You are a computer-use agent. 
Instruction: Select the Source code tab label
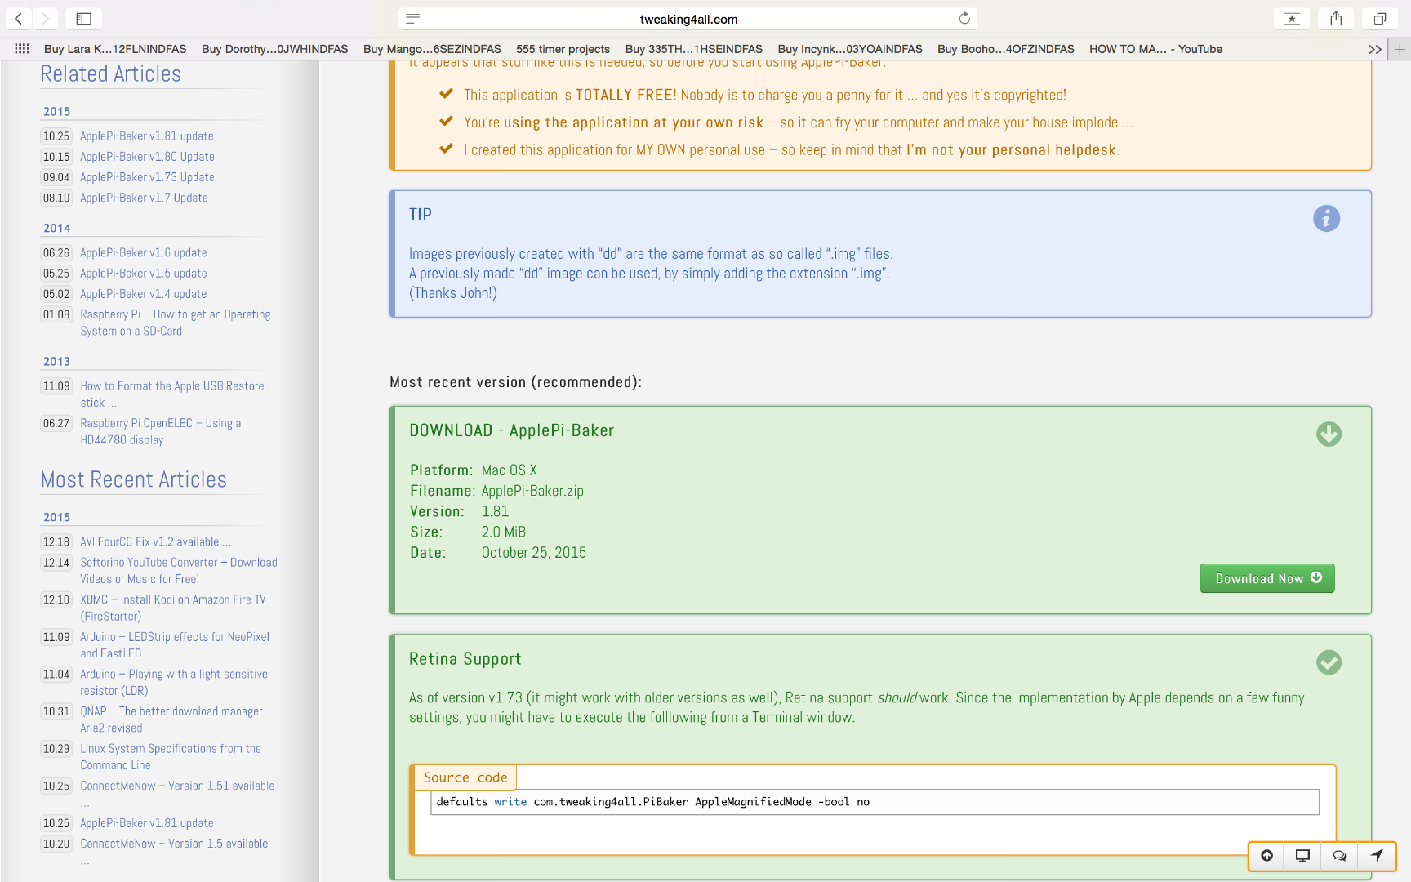(x=465, y=777)
